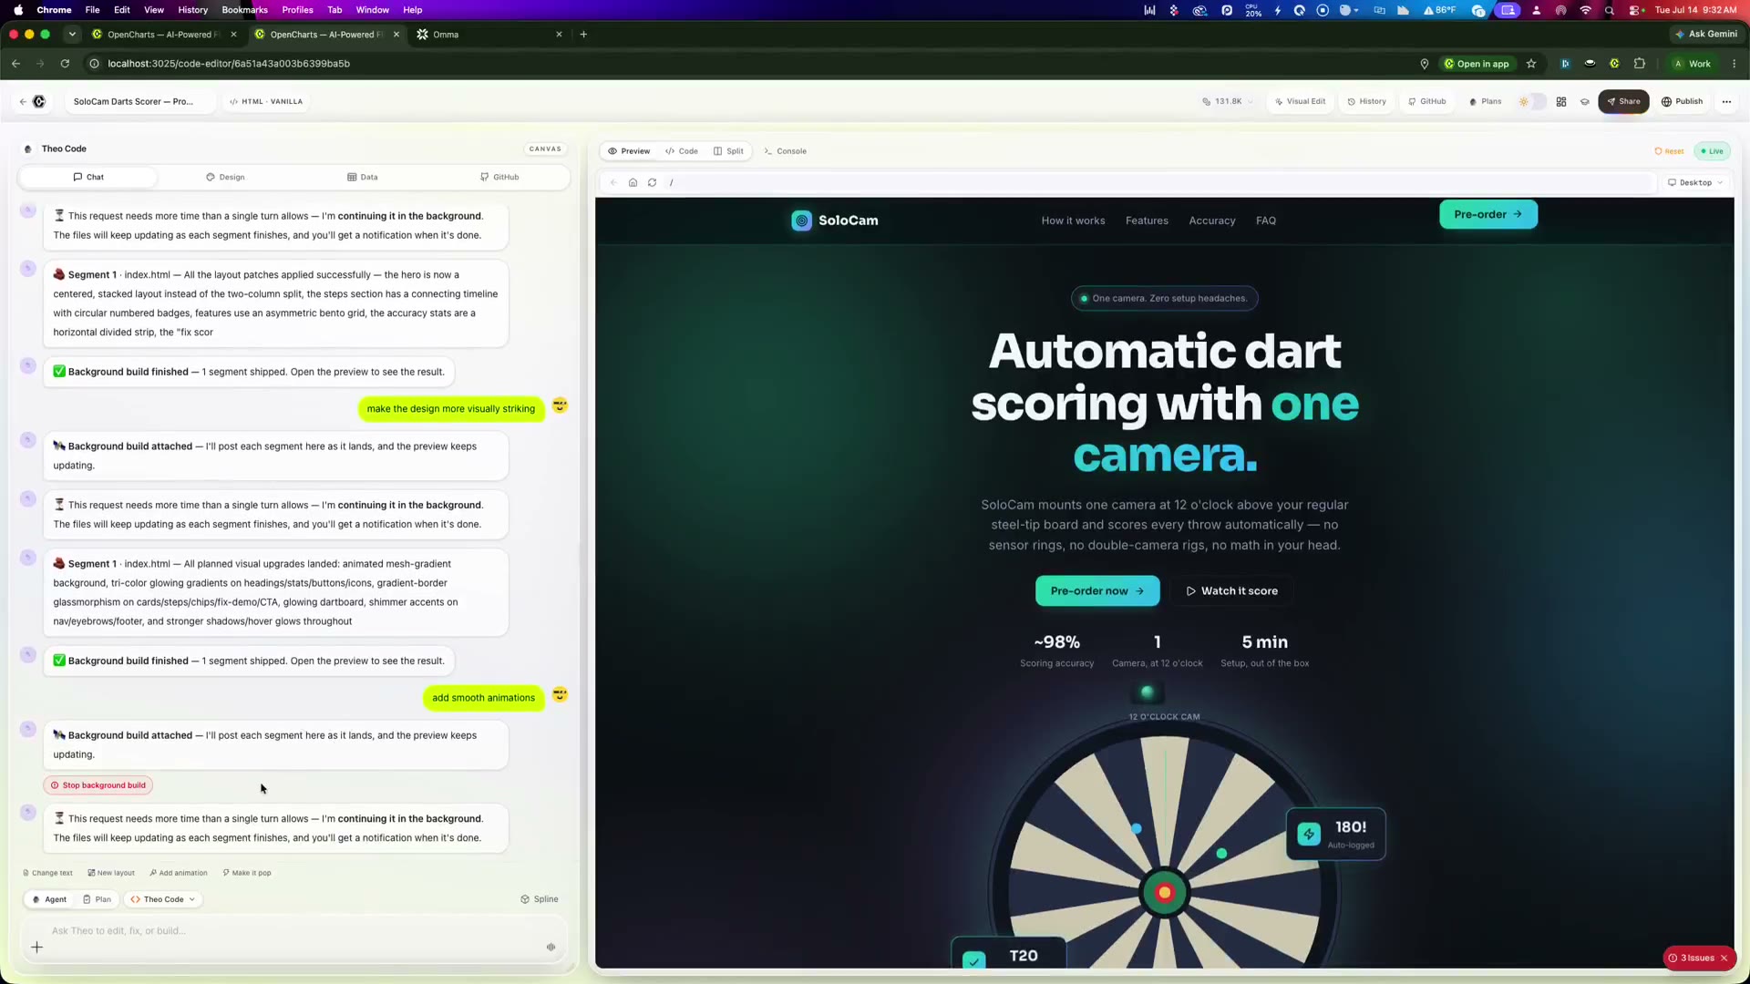
Task: Click the back arrow beside the project logo
Action: 23,102
